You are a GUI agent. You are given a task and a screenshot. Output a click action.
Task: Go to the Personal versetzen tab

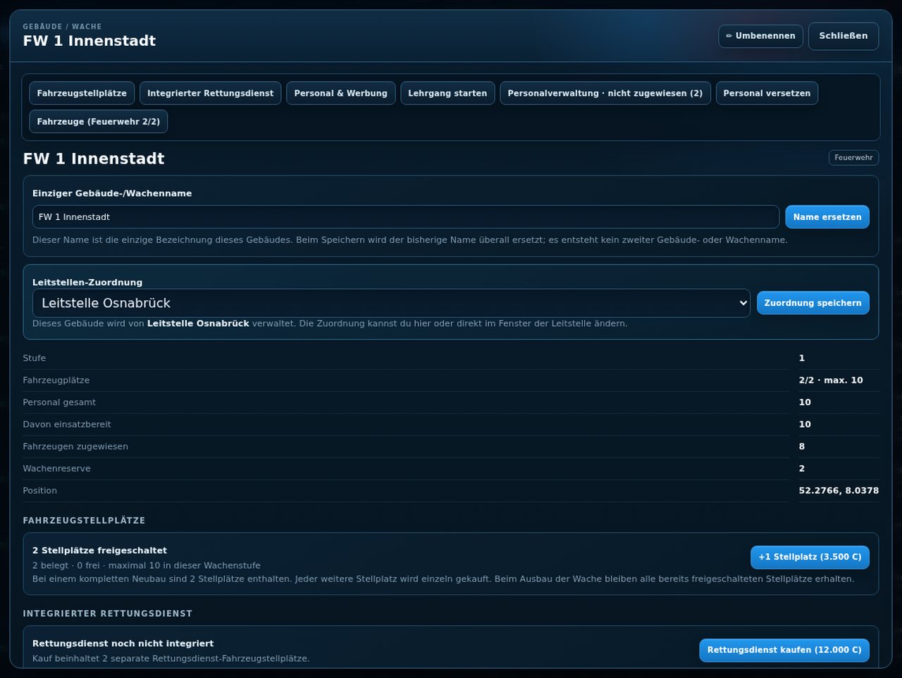click(767, 93)
